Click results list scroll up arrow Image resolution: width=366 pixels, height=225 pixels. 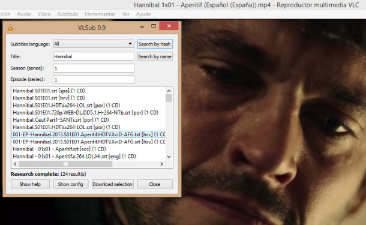click(169, 91)
